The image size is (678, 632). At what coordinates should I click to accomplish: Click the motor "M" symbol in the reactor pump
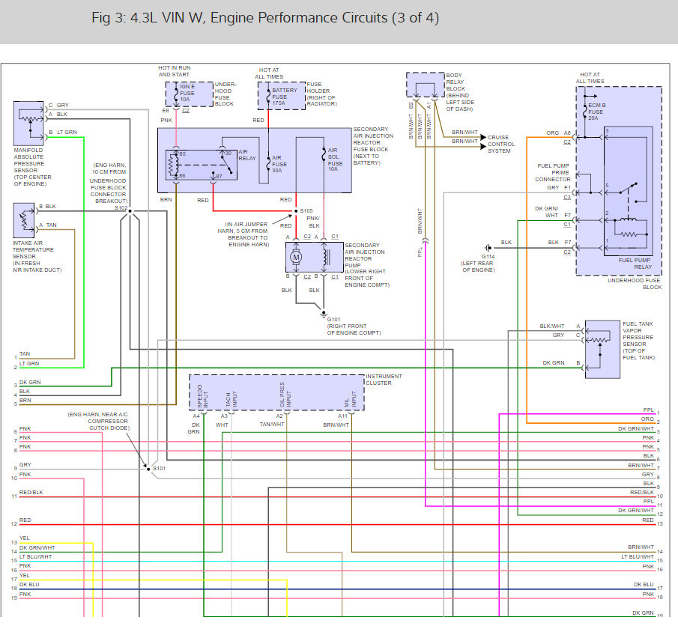click(x=296, y=257)
